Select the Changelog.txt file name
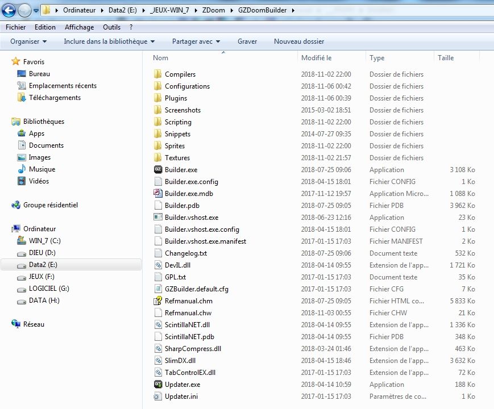 (x=186, y=253)
